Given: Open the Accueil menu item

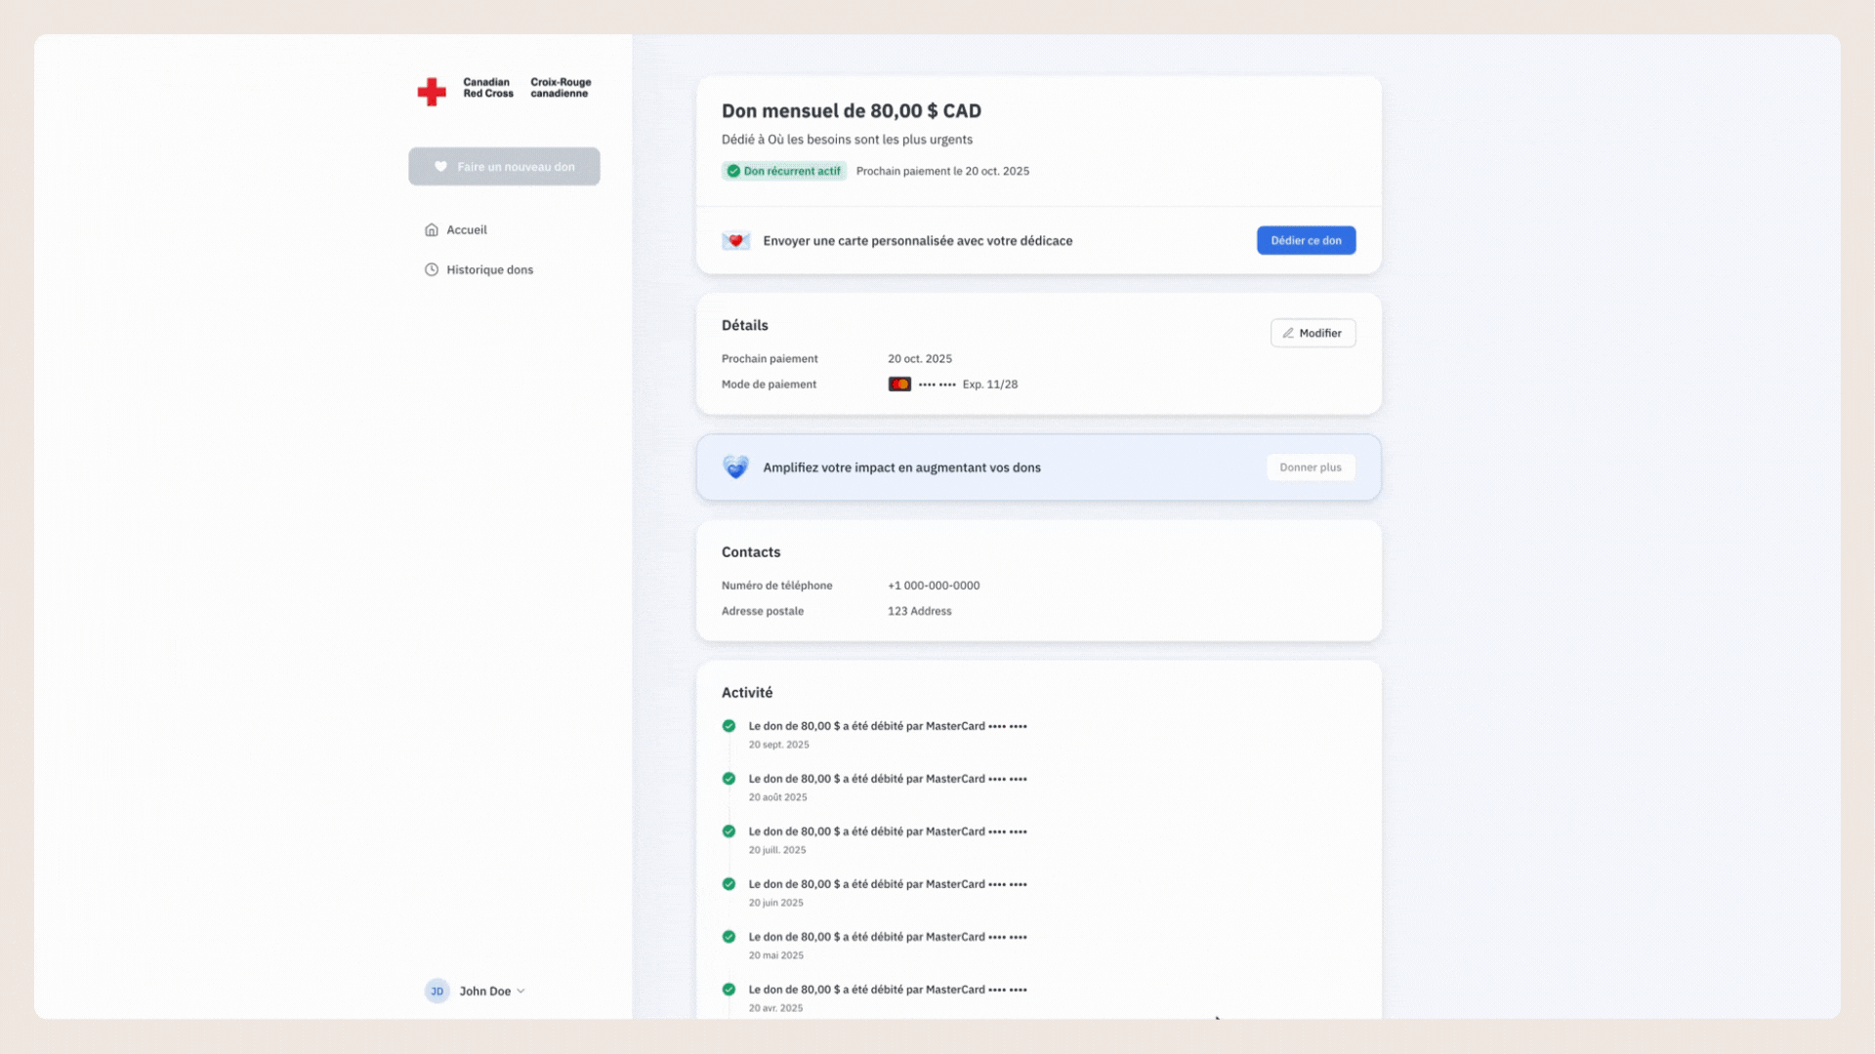Looking at the screenshot, I should [x=455, y=230].
